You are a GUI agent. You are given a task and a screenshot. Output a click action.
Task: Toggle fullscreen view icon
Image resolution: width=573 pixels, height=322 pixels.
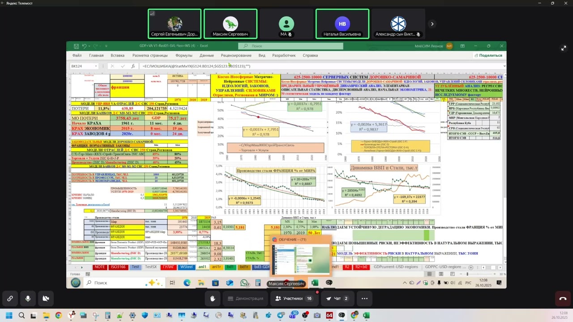564,48
